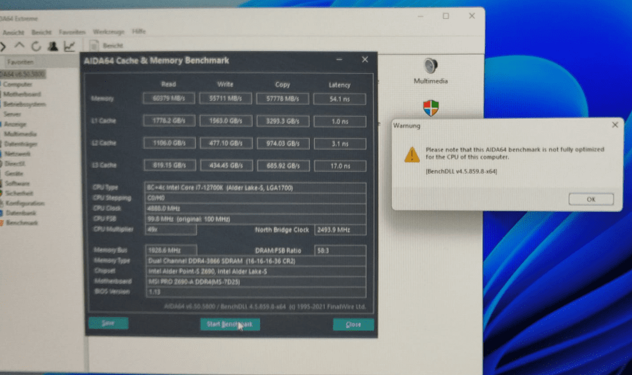Select Motherboard in the sidebar tree
Screen dimensions: 632x375
[22, 94]
